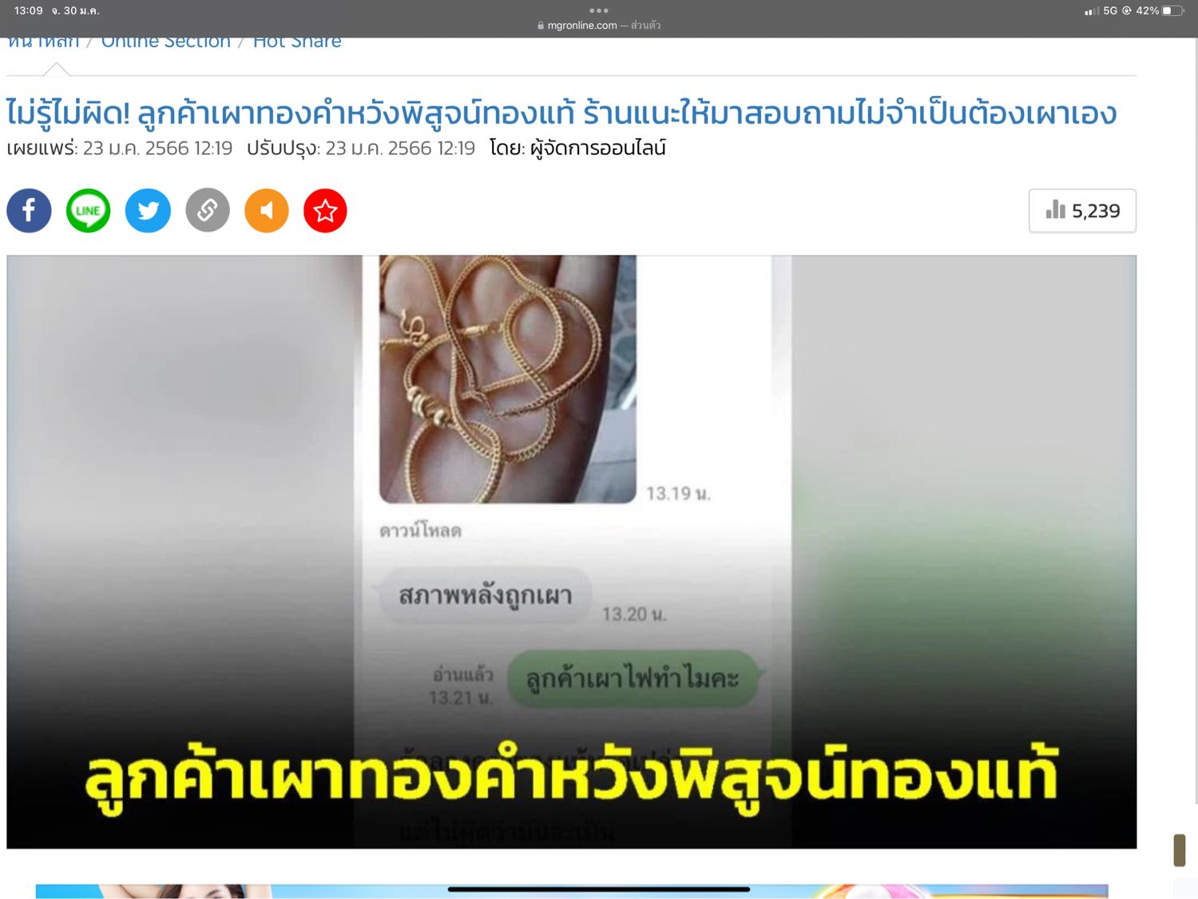Open the gold-burning article main image
The height and width of the screenshot is (899, 1198).
coord(571,551)
